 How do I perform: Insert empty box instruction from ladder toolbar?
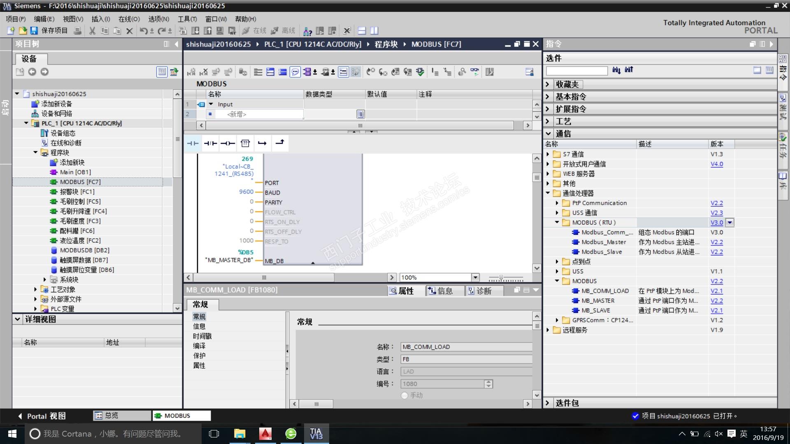245,143
